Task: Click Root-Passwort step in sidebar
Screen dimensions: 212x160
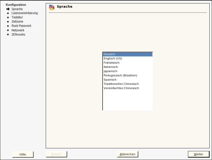Action: (x=21, y=26)
